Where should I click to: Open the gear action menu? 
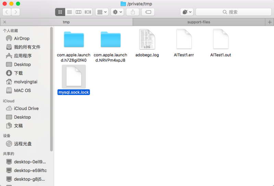[x=117, y=12]
